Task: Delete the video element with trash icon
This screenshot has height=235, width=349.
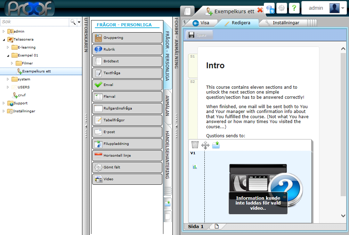Action: coord(195,145)
